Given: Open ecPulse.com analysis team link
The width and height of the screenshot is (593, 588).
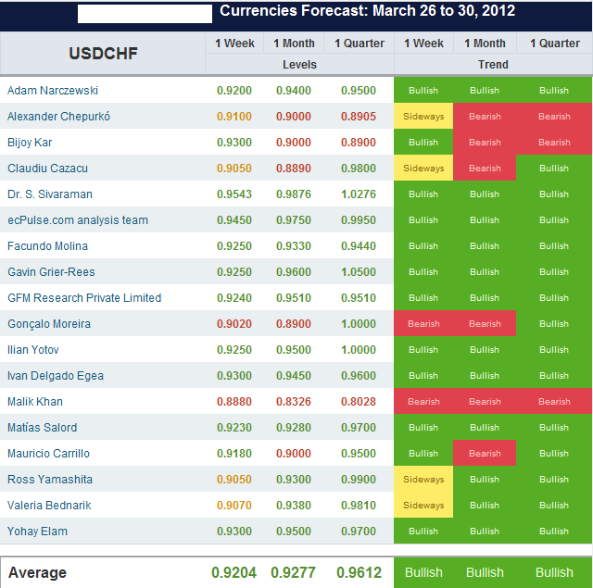Looking at the screenshot, I should point(78,220).
